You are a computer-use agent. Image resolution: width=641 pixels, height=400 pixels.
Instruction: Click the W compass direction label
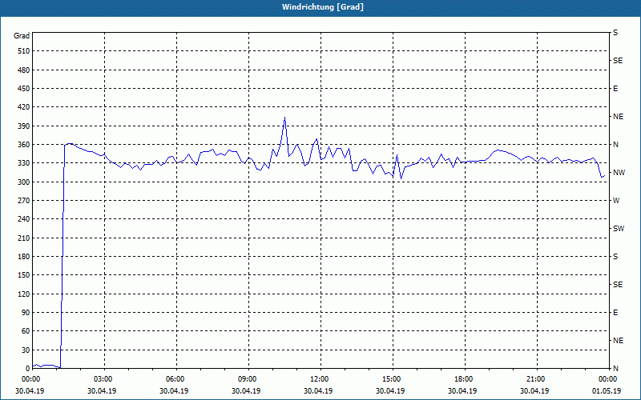click(x=616, y=201)
